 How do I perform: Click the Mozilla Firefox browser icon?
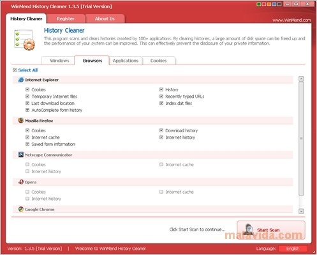point(21,121)
